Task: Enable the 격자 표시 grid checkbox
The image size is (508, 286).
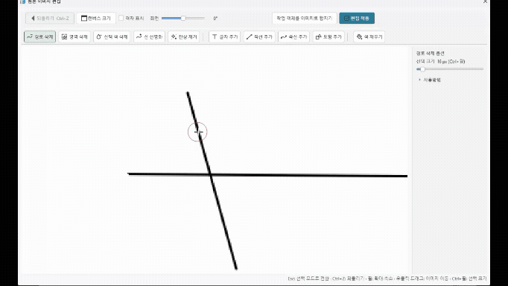Action: (x=121, y=18)
